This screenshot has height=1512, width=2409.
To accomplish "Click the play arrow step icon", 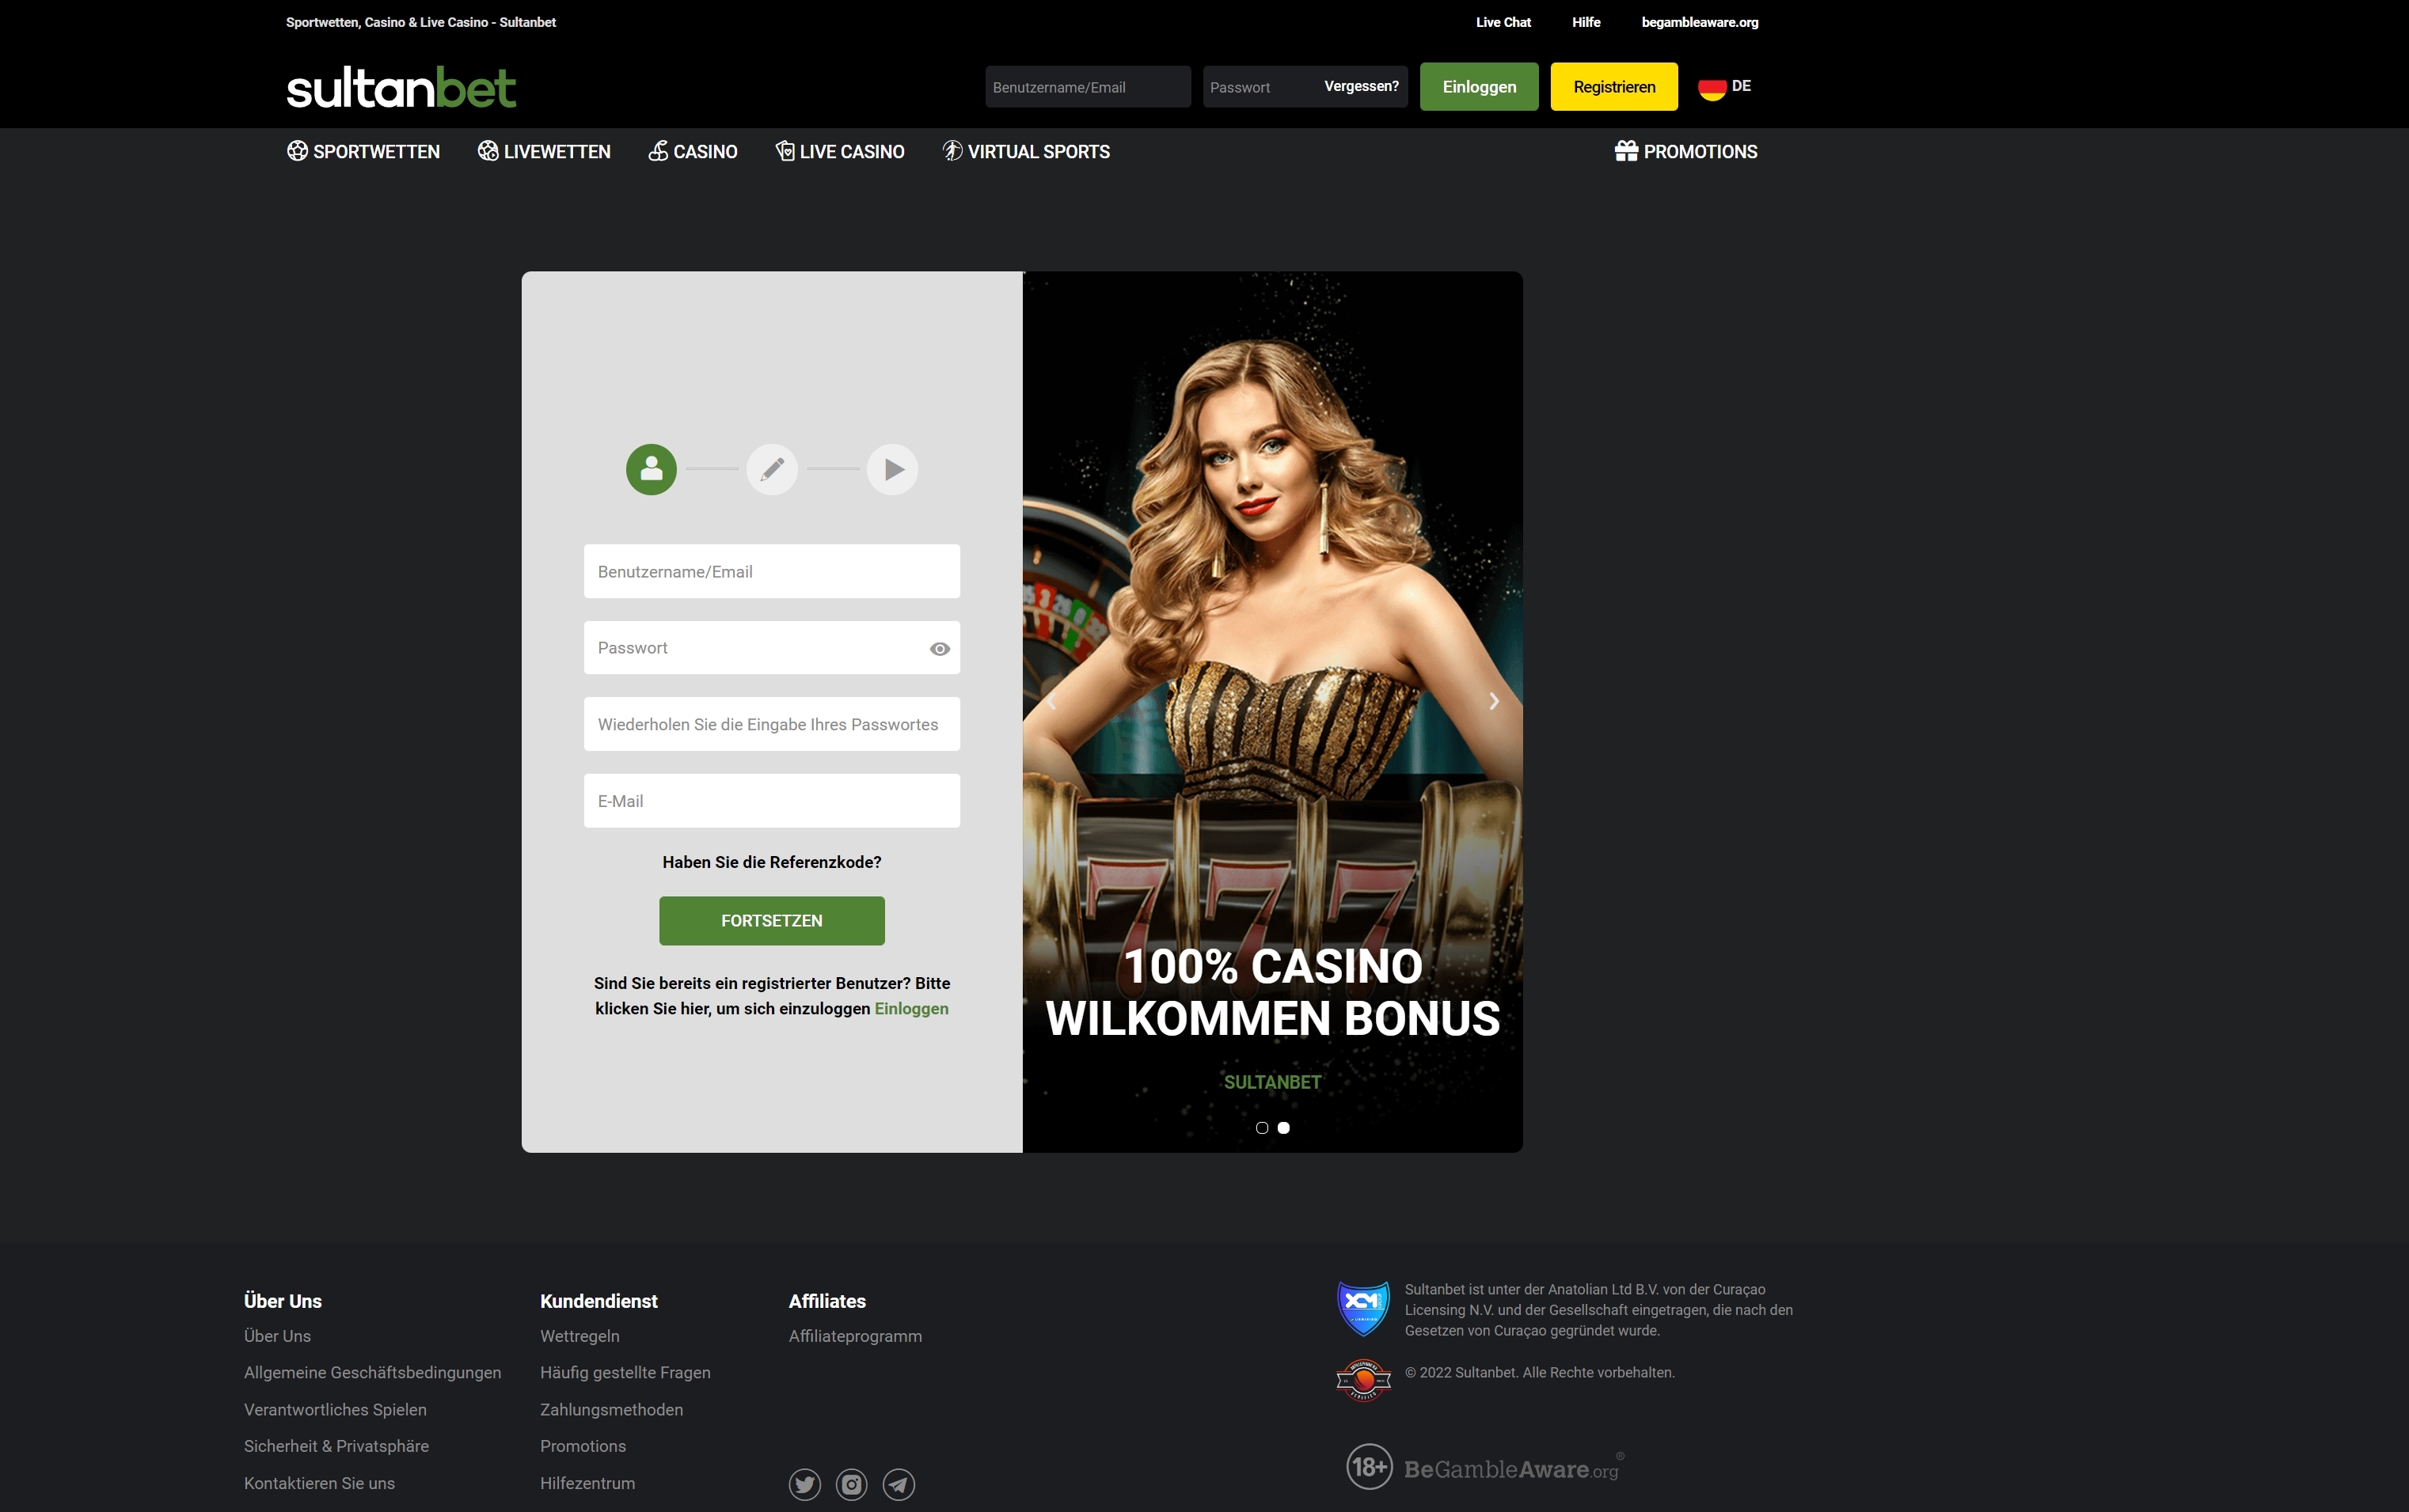I will (x=892, y=469).
